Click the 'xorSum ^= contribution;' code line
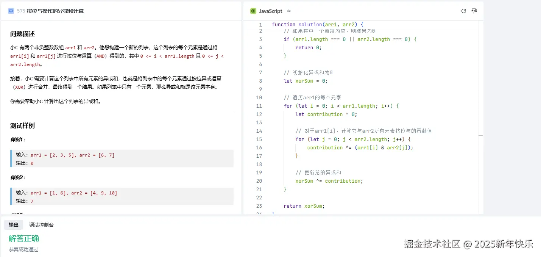Viewport: 541px width, 257px height. (x=329, y=181)
